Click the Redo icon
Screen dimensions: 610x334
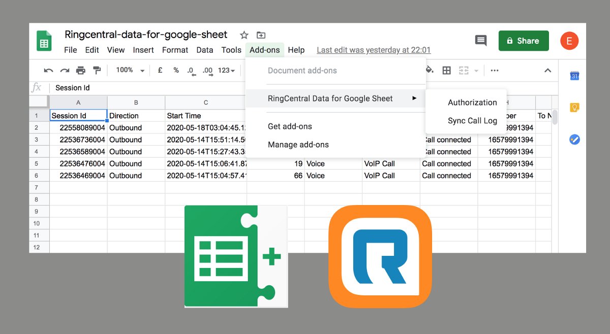tap(65, 70)
